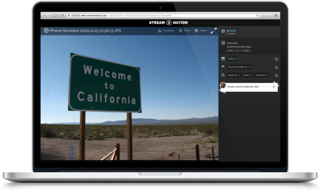Select the flag icon for Road Trip California
Viewport: 320px width, 193px height.
(x=223, y=67)
